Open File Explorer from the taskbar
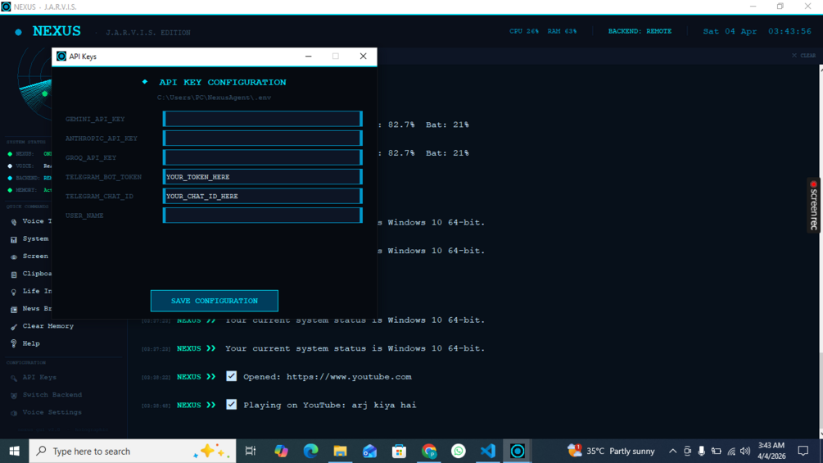The height and width of the screenshot is (463, 823). tap(340, 451)
